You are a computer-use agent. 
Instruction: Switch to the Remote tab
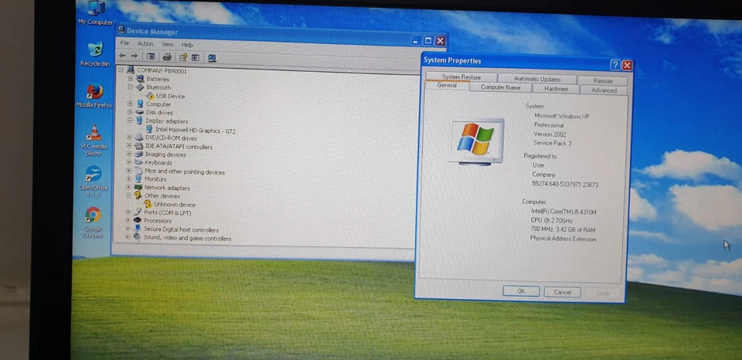[x=602, y=81]
